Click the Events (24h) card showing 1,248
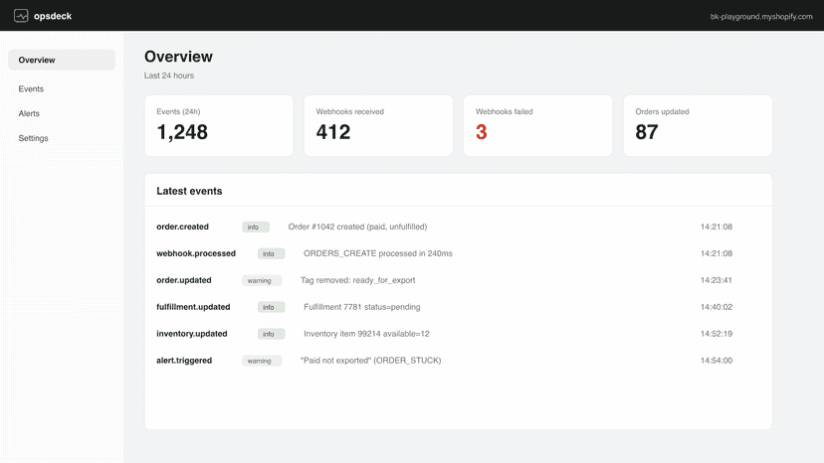824x463 pixels. point(219,125)
